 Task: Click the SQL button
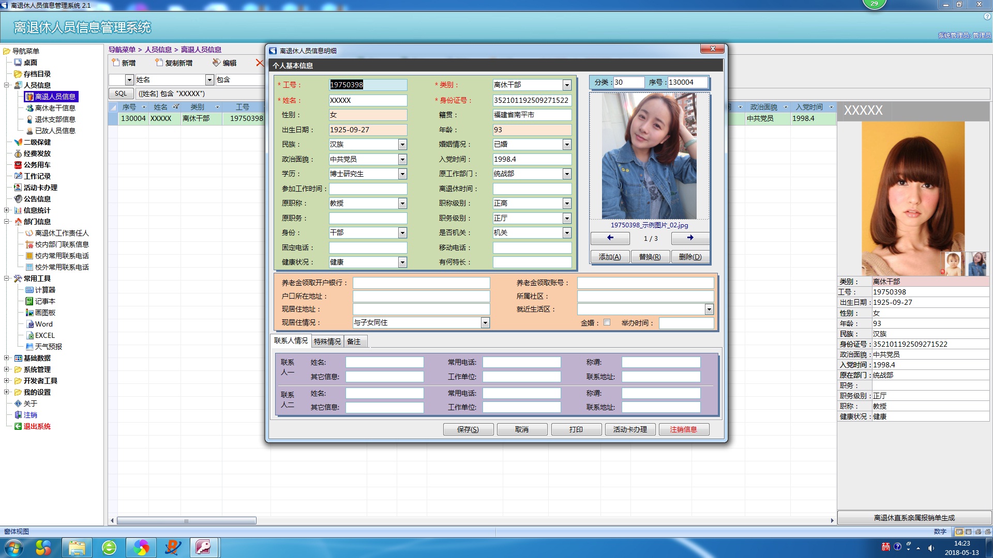pos(121,94)
